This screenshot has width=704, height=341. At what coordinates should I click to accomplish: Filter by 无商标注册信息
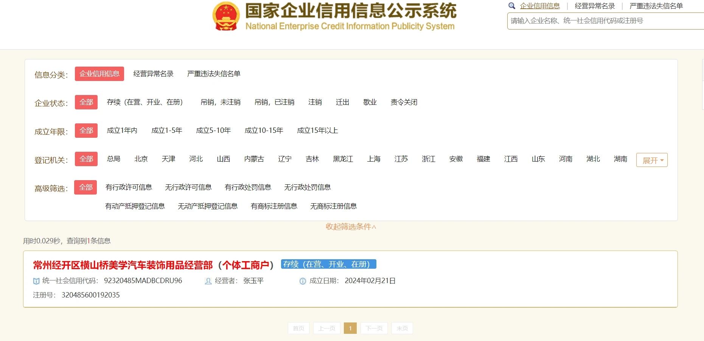pyautogui.click(x=333, y=206)
